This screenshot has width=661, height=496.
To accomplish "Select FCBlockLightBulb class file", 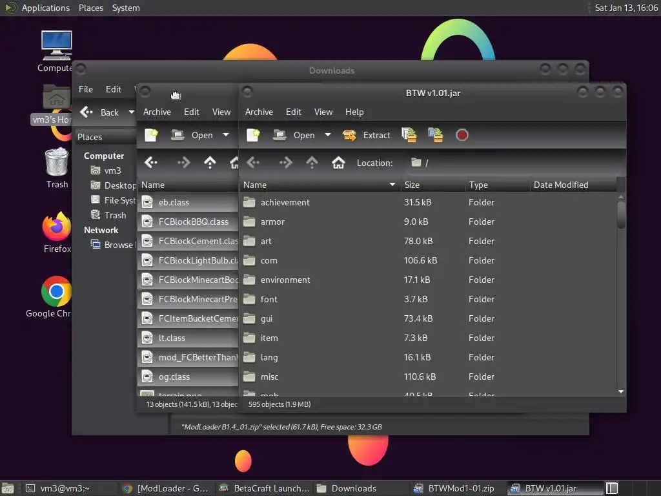I will tap(188, 261).
